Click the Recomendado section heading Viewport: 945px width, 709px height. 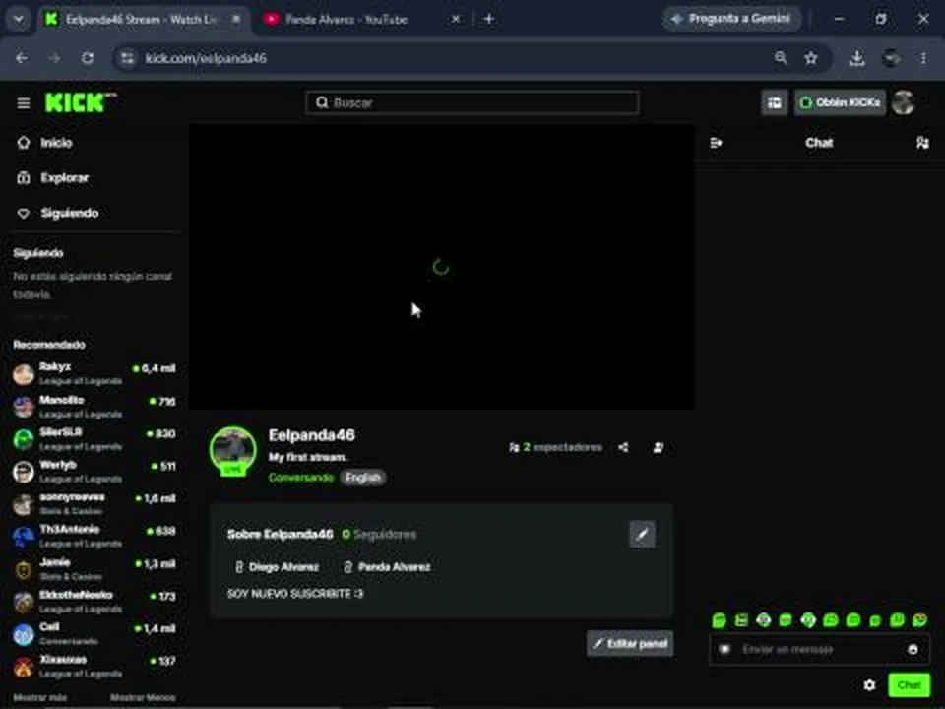click(49, 345)
